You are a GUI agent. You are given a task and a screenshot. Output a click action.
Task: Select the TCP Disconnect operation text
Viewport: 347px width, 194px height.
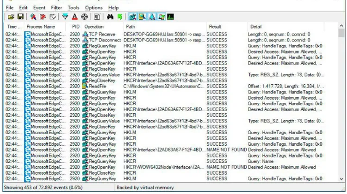pyautogui.click(x=105, y=40)
